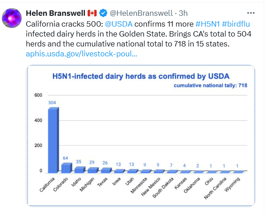Open Helen Branswell's profile avatar
266x212 pixels.
pos(12,18)
